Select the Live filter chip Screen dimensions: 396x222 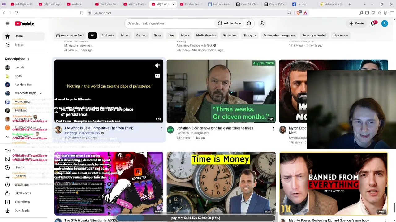click(171, 35)
